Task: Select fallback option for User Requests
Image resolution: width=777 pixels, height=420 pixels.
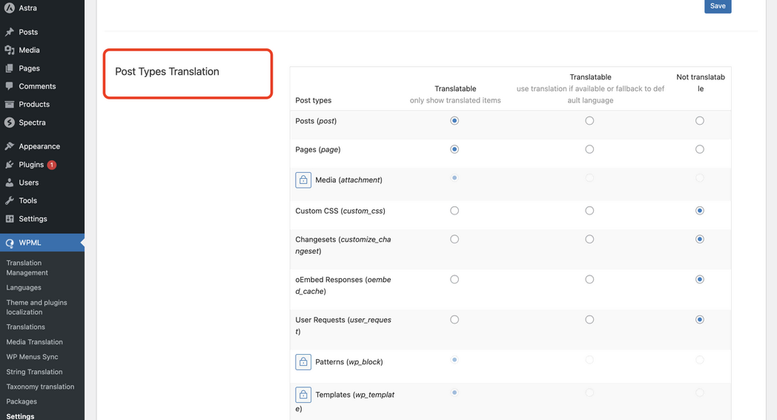Action: [x=589, y=320]
